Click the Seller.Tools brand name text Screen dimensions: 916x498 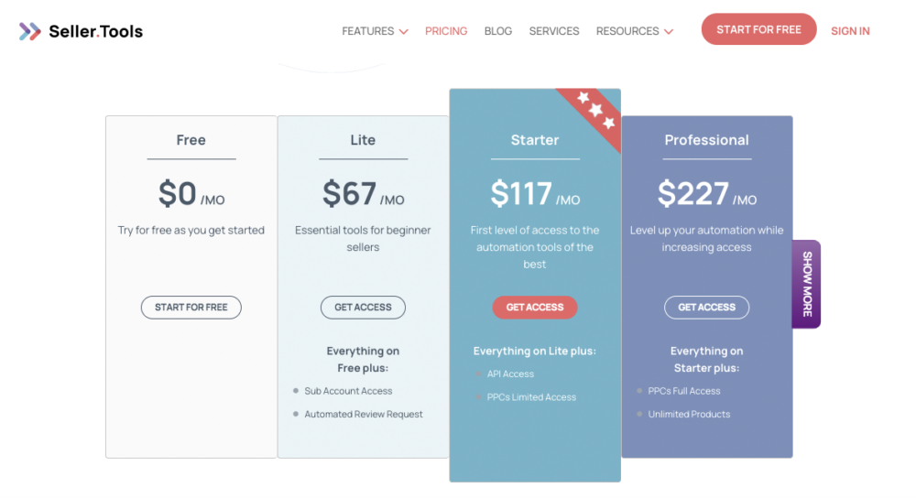point(96,31)
